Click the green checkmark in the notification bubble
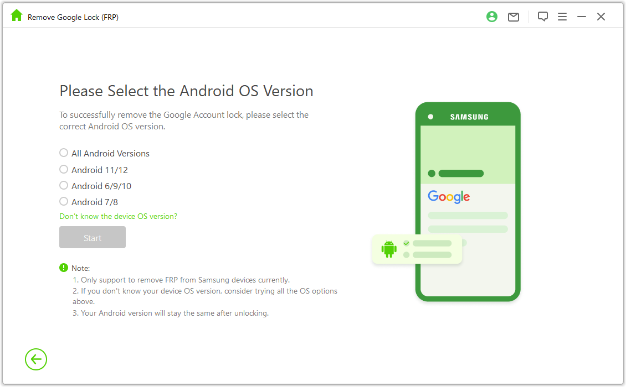 [407, 242]
